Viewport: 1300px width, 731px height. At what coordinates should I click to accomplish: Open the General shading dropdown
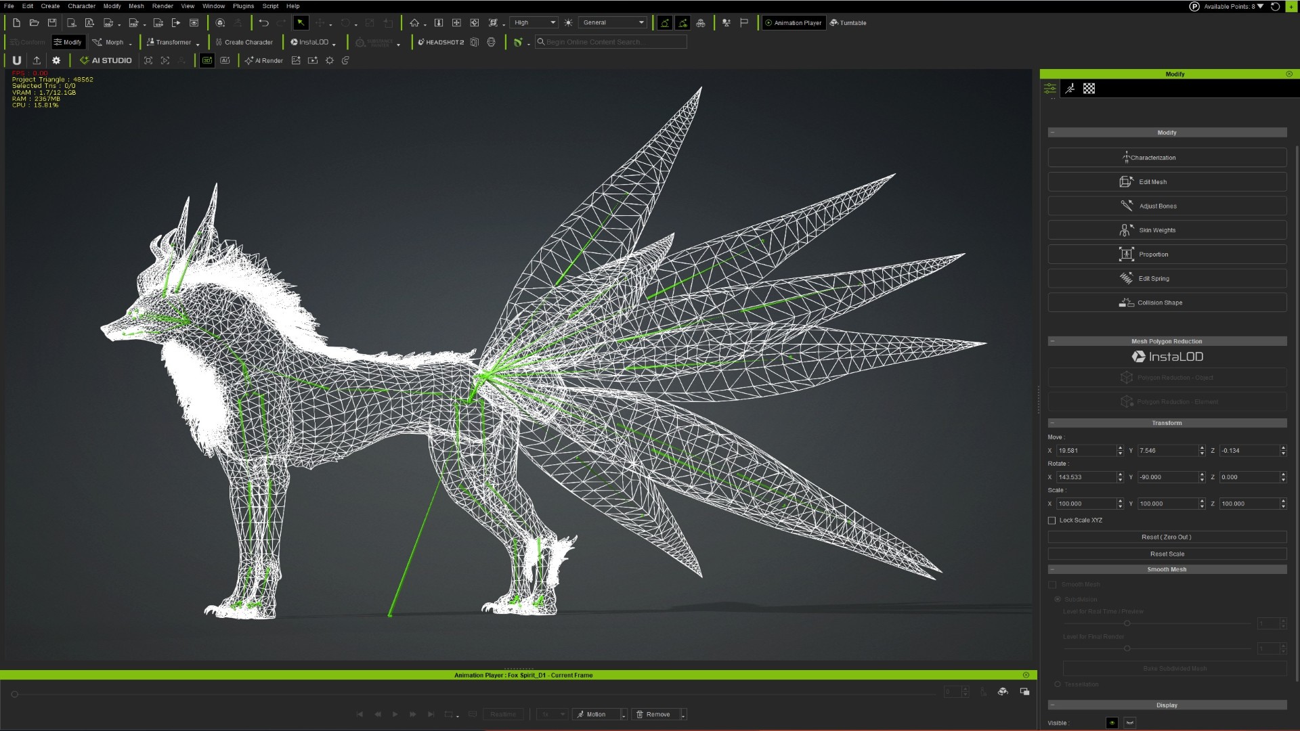tap(614, 23)
